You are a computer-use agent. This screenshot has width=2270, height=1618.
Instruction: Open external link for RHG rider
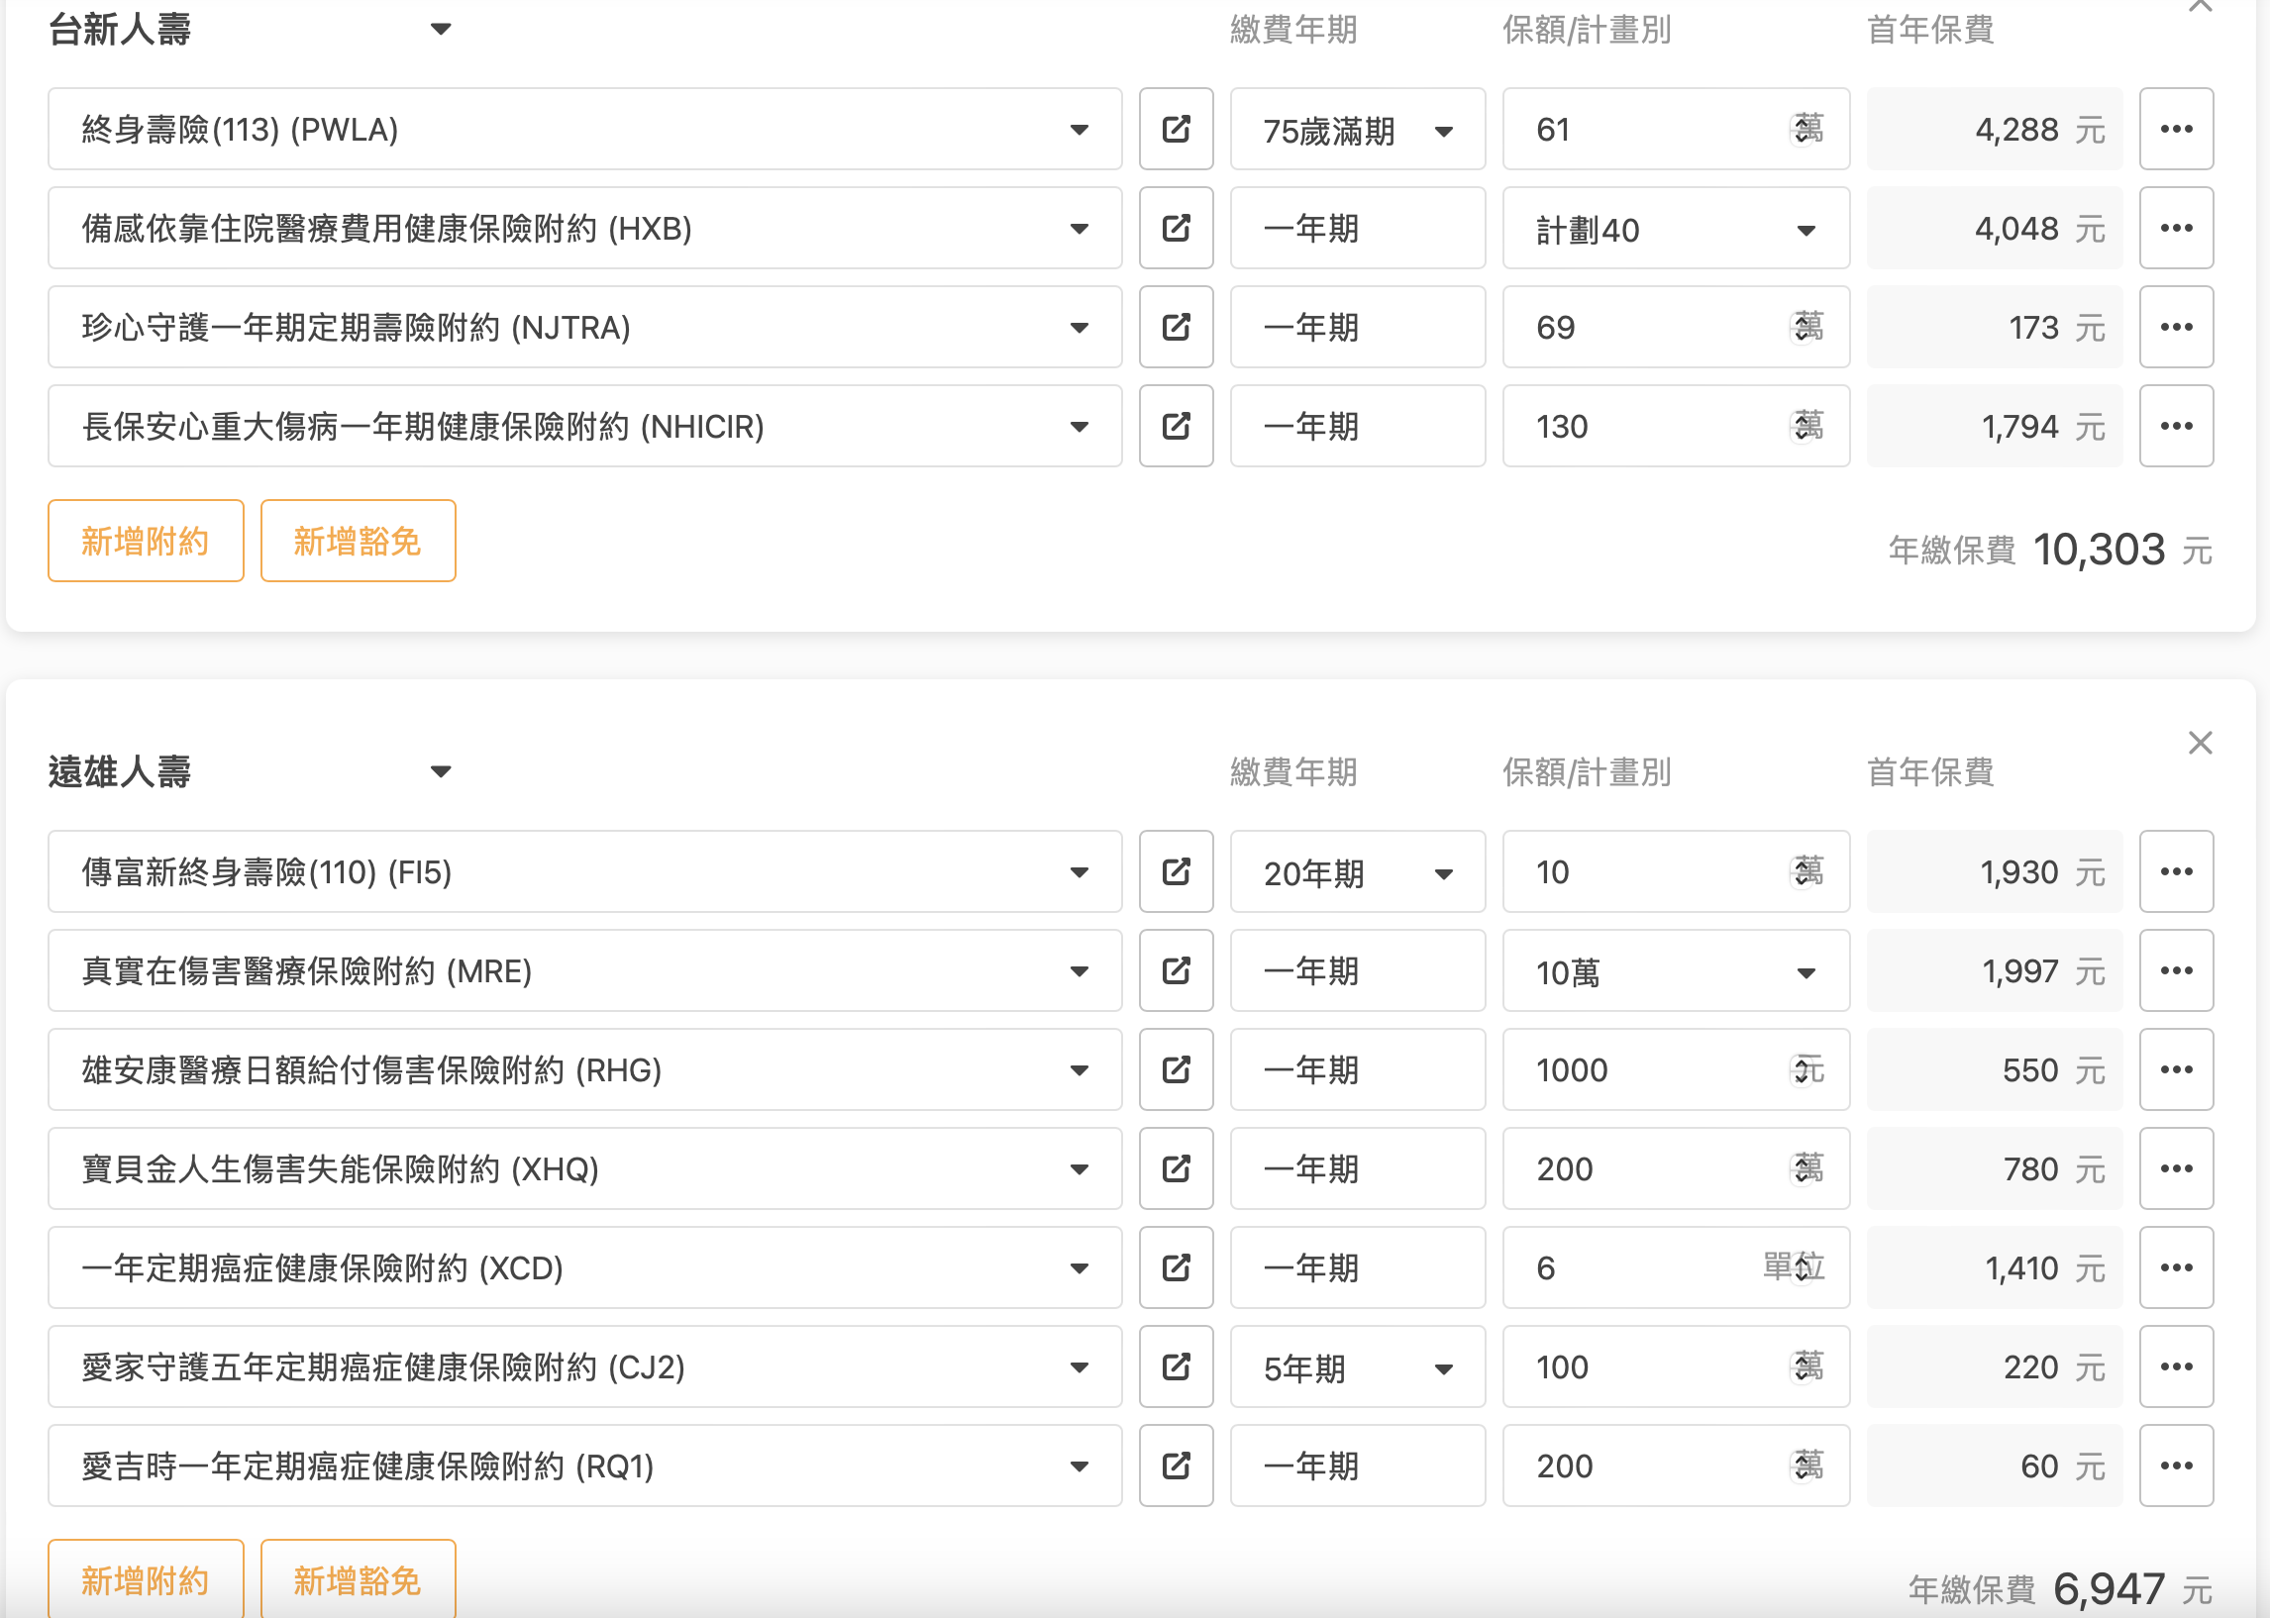(x=1176, y=1069)
